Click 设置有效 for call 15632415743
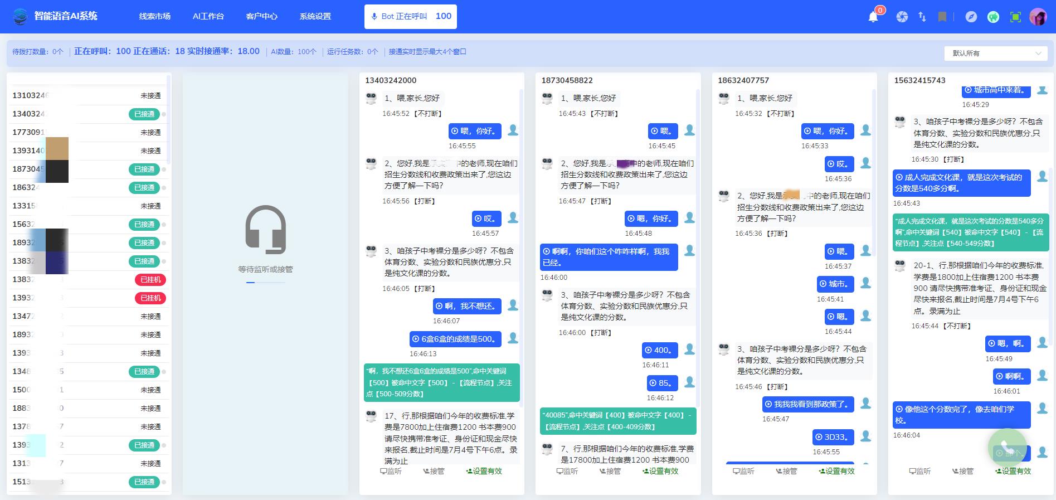Viewport: 1056px width, 500px height. (x=1013, y=471)
